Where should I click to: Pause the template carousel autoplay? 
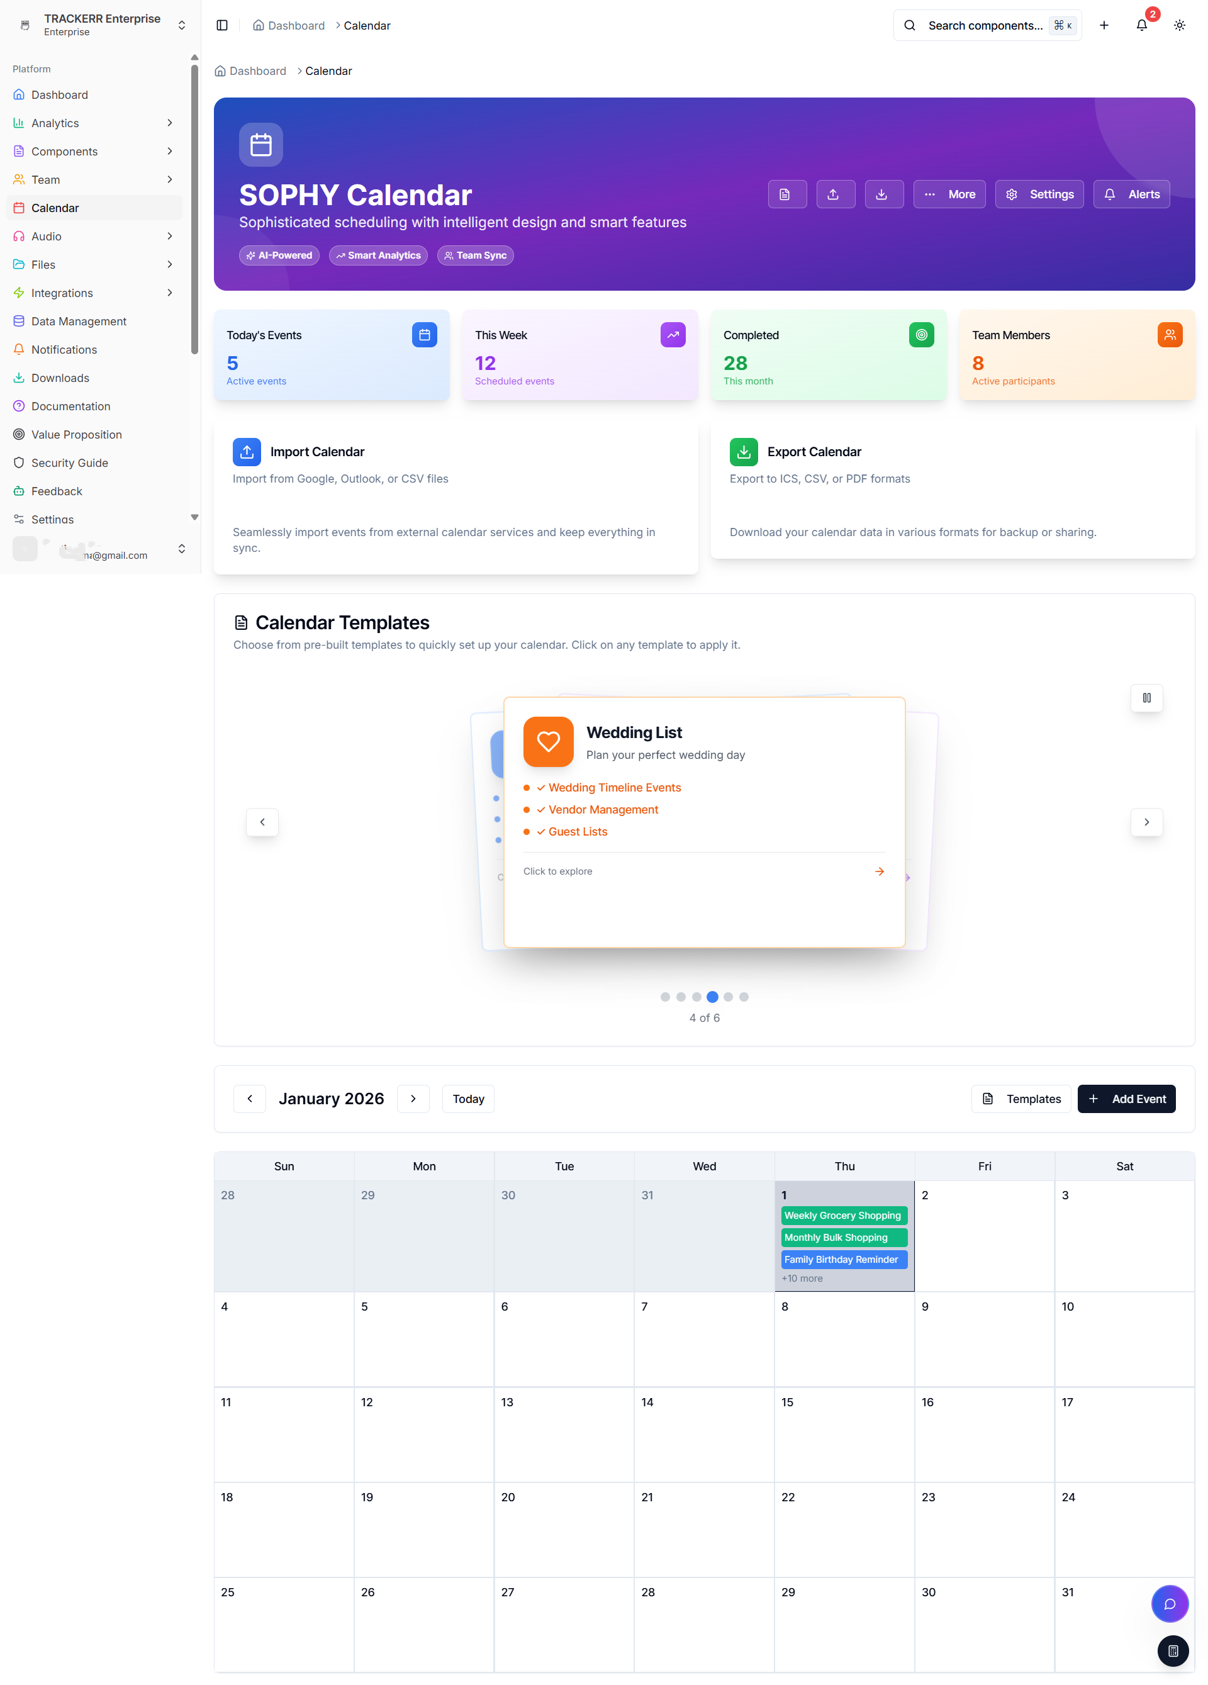tap(1146, 698)
